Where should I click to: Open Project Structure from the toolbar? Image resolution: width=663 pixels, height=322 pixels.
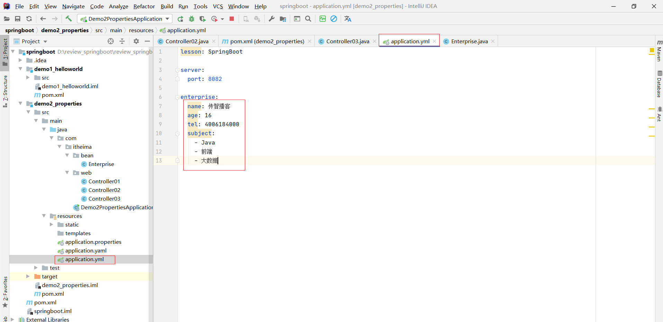pos(283,19)
